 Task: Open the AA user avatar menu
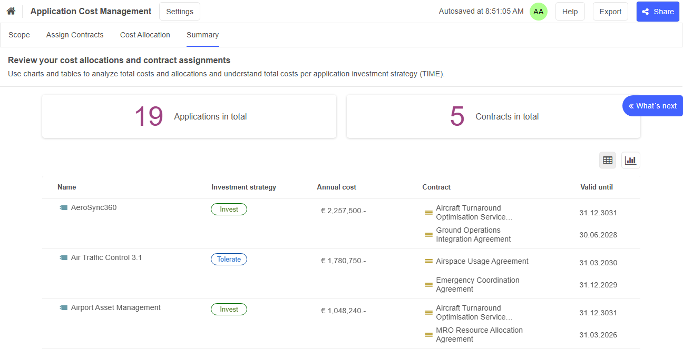(x=538, y=11)
